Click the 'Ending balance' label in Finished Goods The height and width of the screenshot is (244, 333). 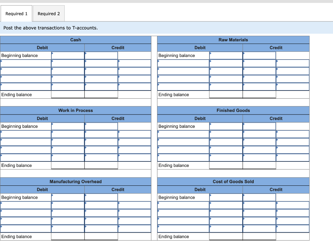point(174,165)
